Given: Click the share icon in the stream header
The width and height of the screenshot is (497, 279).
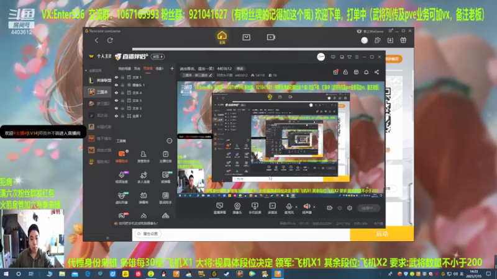Looking at the screenshot, I should (376, 72).
